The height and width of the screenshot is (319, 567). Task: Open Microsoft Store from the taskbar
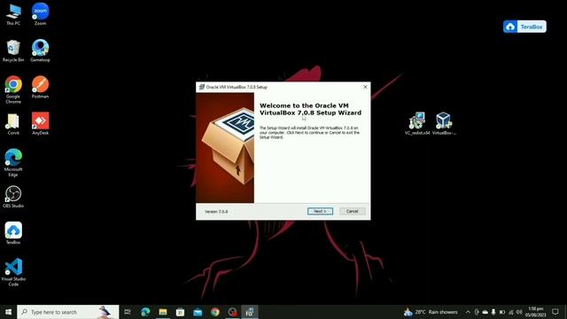tap(180, 312)
